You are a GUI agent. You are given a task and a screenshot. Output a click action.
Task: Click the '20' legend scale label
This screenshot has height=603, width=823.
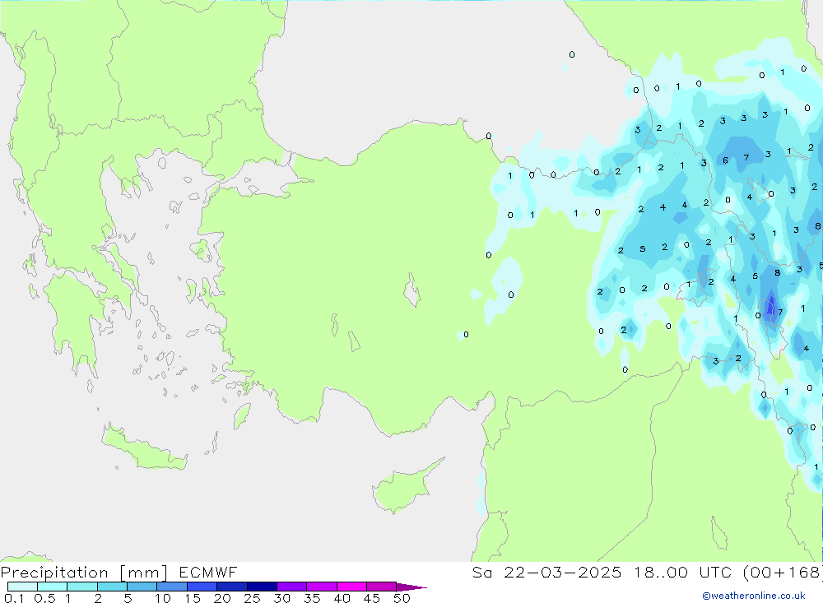[x=222, y=598]
